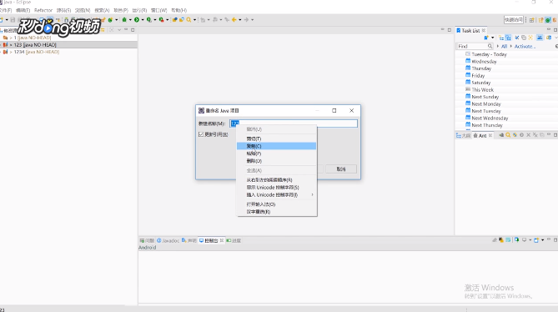The width and height of the screenshot is (558, 312).
Task: Open the Coverage button dropdown arrow
Action: tap(155, 20)
